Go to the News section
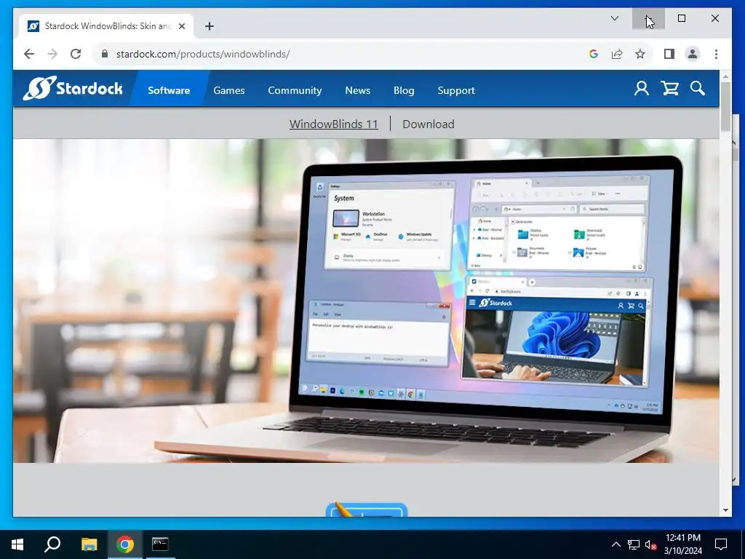Image resolution: width=745 pixels, height=559 pixels. (x=358, y=90)
